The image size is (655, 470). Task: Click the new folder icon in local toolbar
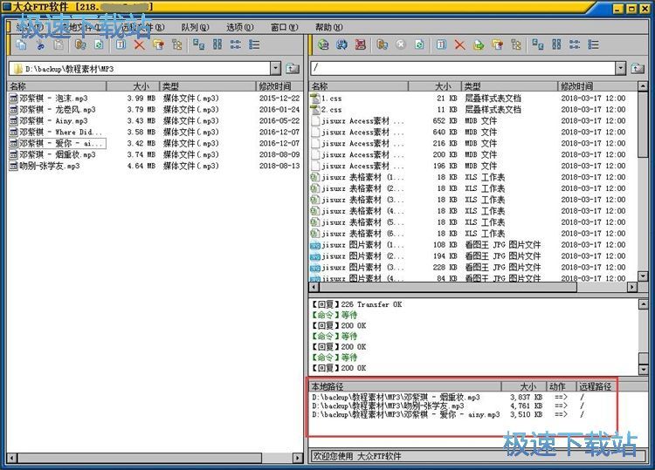pos(158,44)
